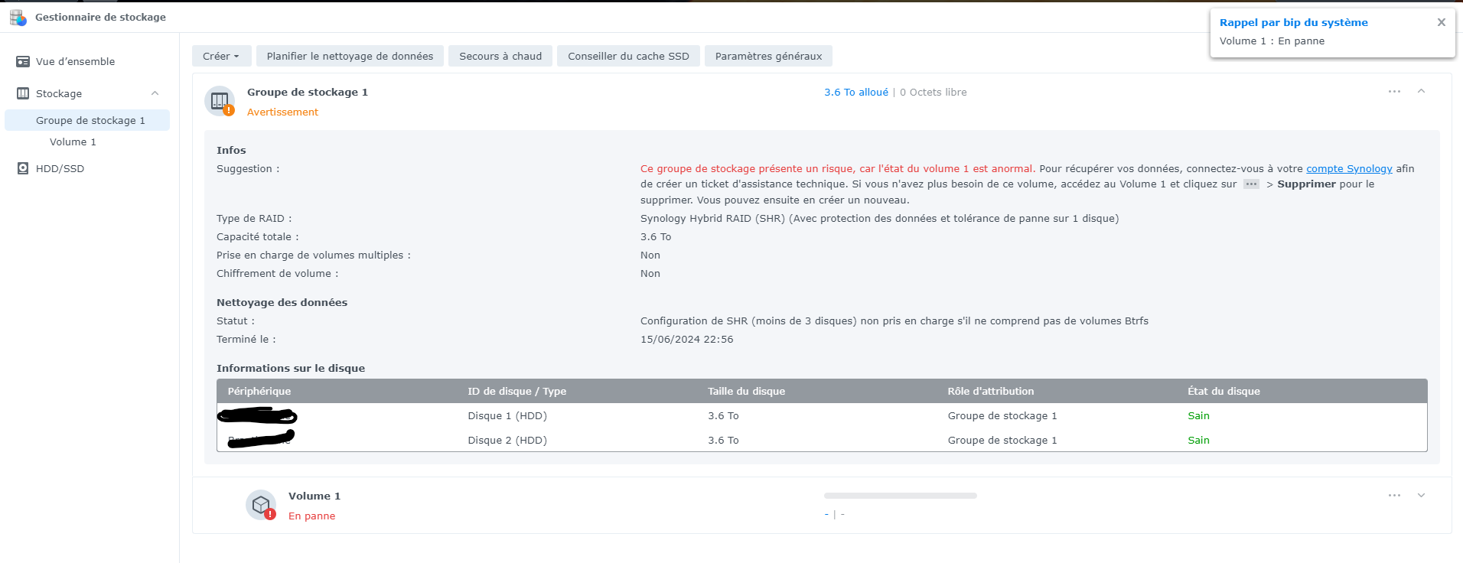This screenshot has height=563, width=1463.
Task: Expand the Volume 1 panel details
Action: click(x=1421, y=495)
